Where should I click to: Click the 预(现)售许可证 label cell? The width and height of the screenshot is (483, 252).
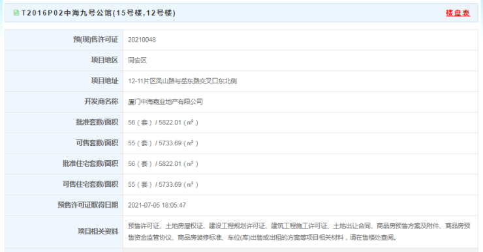[64, 40]
